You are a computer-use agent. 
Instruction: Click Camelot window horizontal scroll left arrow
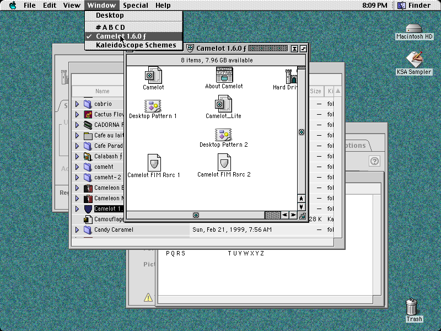click(x=284, y=215)
